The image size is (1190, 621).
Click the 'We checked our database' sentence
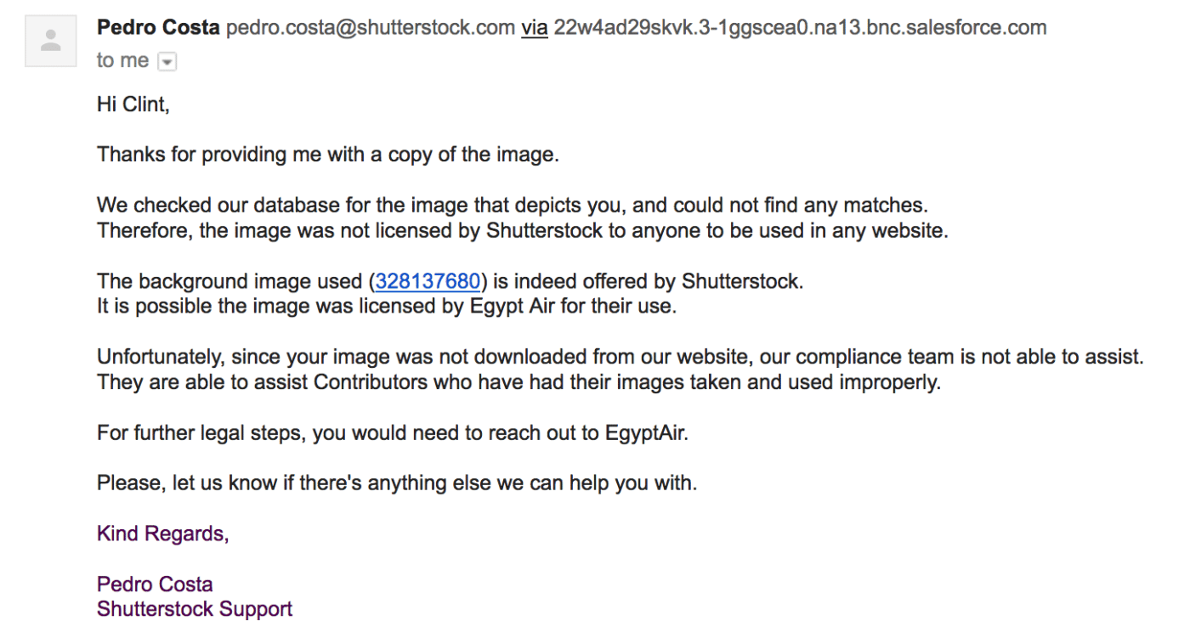(513, 206)
